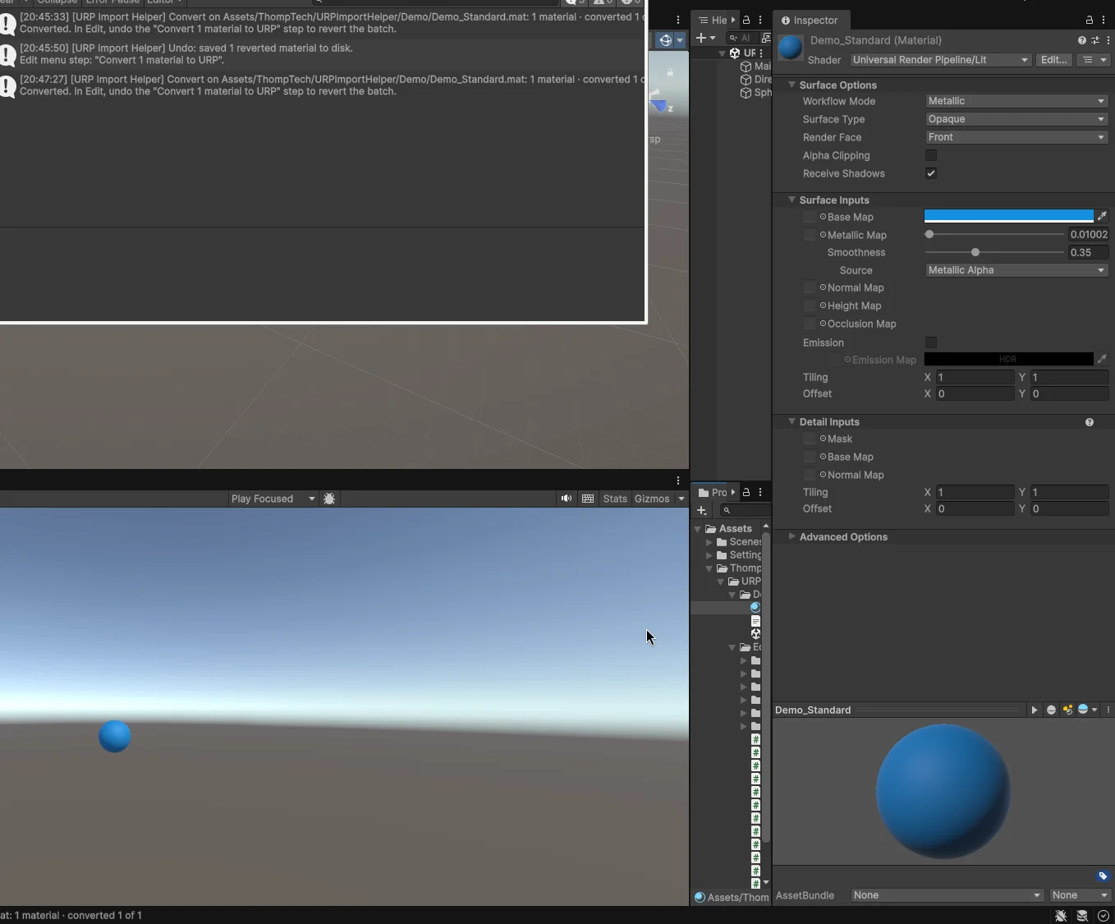Click the eyedropper next to Base Map color

pyautogui.click(x=1102, y=216)
